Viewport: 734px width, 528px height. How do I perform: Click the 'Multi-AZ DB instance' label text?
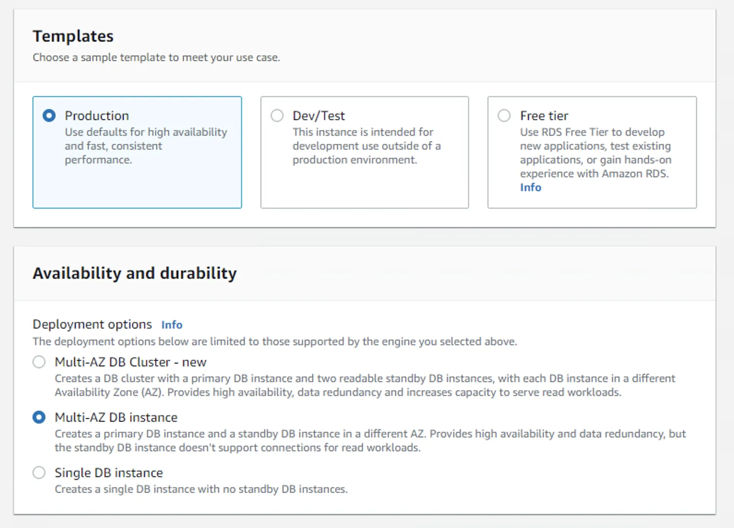pyautogui.click(x=116, y=418)
